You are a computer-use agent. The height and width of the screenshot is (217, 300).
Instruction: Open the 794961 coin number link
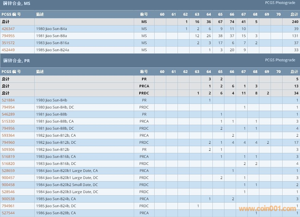point(8,206)
